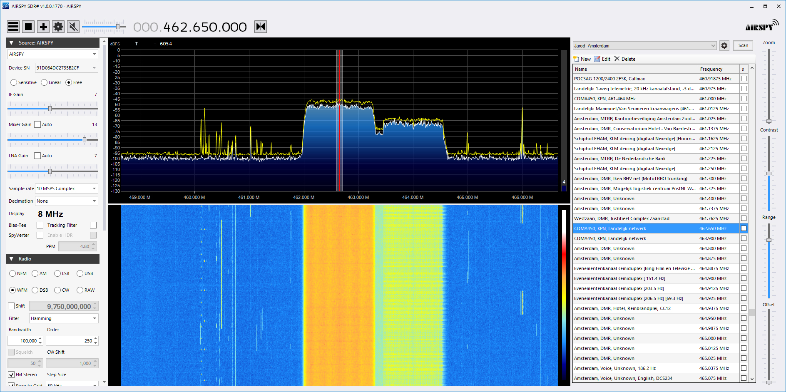Select the POCSAG 1200/2400 2FSK, Callmax entry

(635, 79)
